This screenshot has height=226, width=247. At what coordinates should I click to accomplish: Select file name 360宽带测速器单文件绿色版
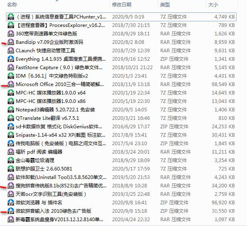click(47, 34)
